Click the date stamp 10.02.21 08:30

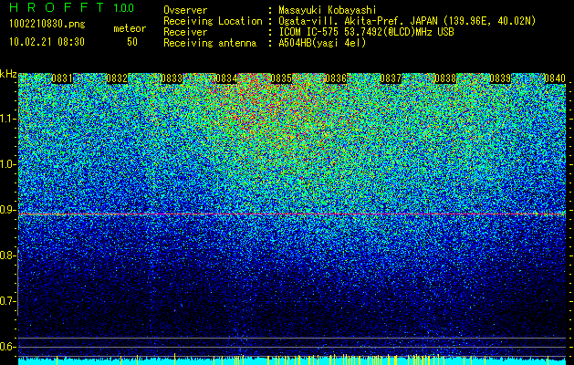(47, 41)
